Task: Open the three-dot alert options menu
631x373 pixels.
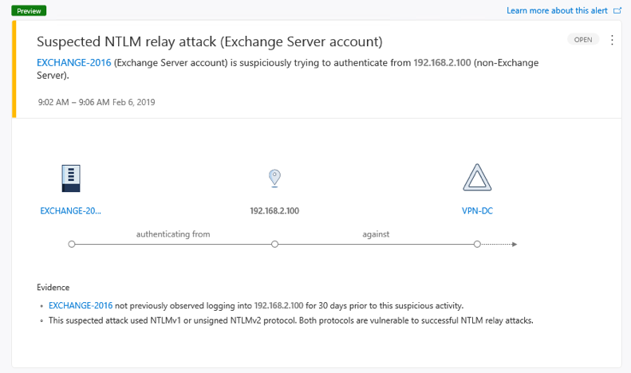Action: pos(612,40)
